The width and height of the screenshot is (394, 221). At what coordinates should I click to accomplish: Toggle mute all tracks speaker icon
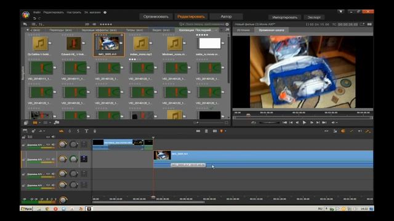click(54, 137)
